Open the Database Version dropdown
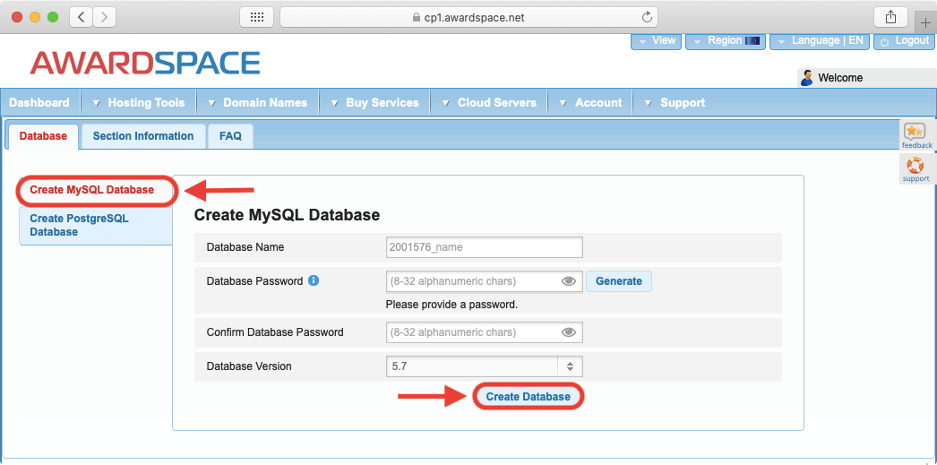The height and width of the screenshot is (465, 937). (x=484, y=366)
